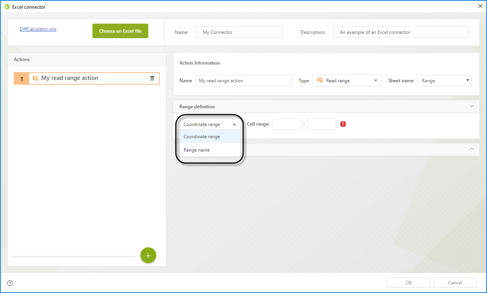Click Choose an Excel file button
The width and height of the screenshot is (487, 293).
[120, 31]
